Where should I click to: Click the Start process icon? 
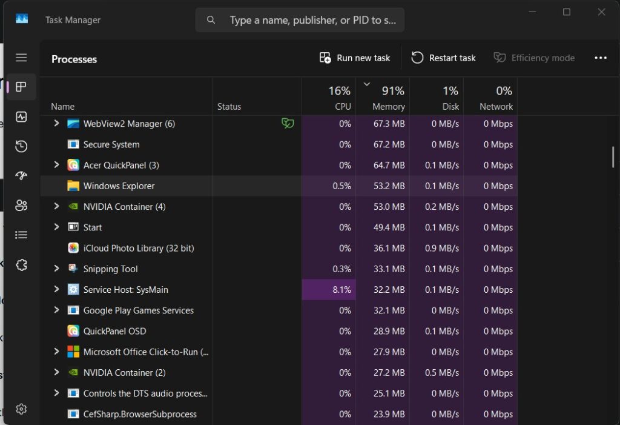[x=73, y=227]
